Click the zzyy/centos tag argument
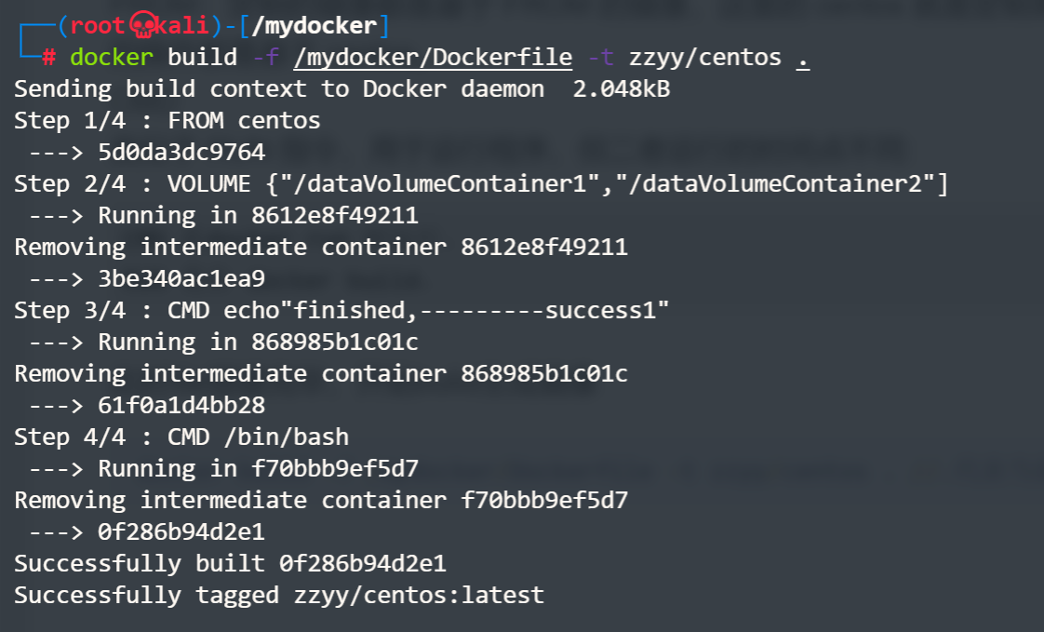The image size is (1044, 632). coord(705,58)
